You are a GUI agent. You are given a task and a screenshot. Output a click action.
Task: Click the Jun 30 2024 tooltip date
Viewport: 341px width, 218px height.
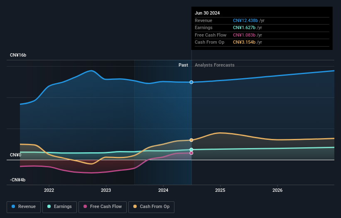[207, 13]
